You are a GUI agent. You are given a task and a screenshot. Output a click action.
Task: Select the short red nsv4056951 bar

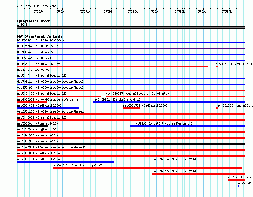point(32,102)
